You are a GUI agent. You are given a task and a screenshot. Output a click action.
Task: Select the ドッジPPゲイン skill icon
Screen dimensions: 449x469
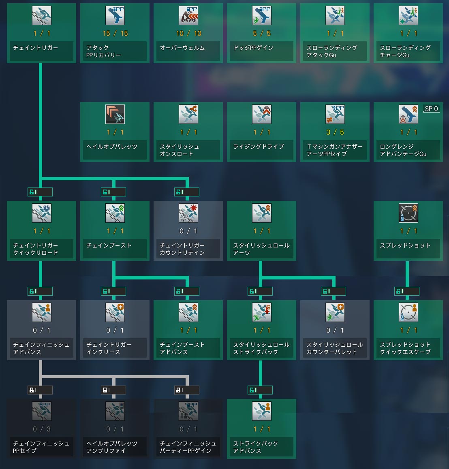point(261,15)
